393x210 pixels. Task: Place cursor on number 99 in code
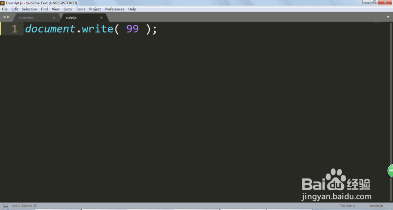(x=132, y=29)
